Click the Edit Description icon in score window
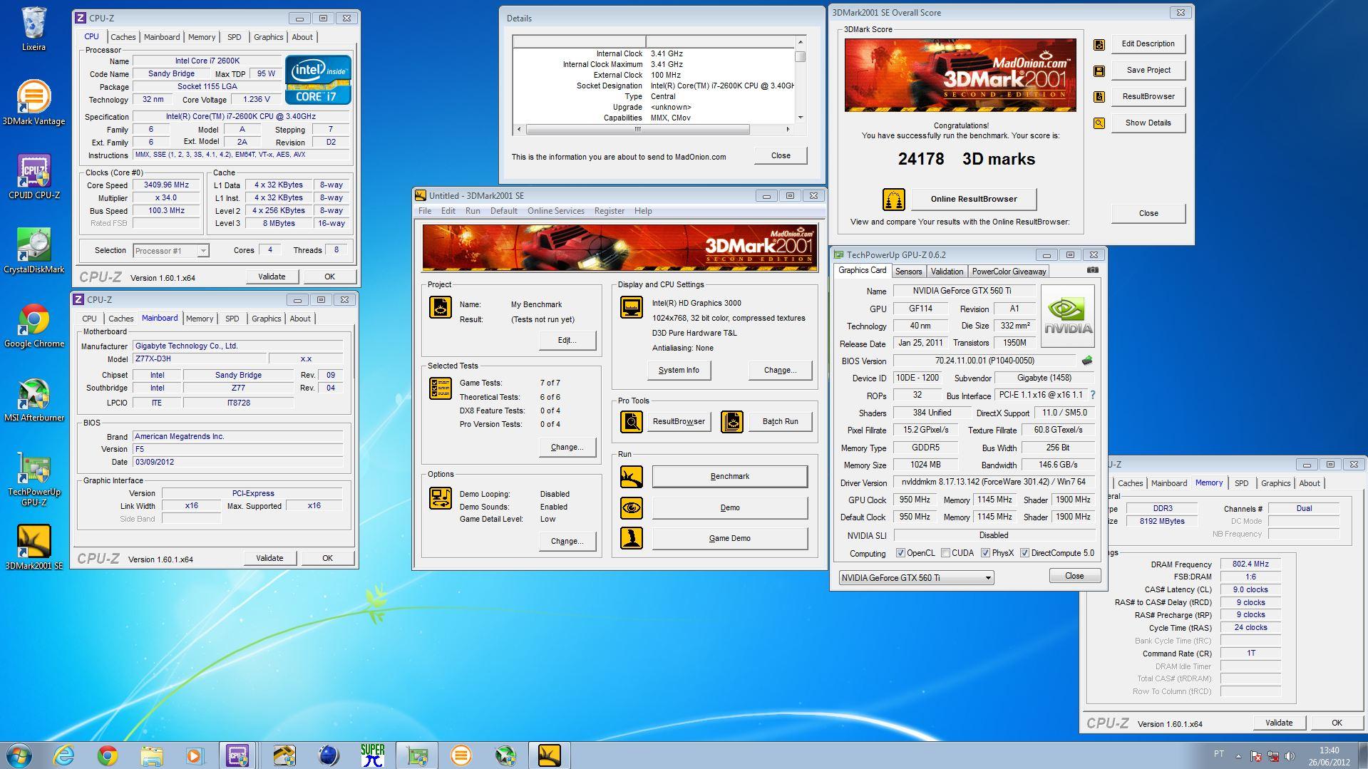 coord(1099,44)
